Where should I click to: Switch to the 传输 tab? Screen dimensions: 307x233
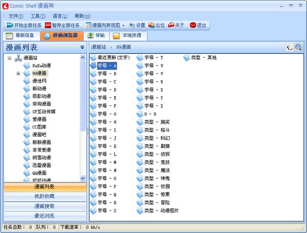96,36
